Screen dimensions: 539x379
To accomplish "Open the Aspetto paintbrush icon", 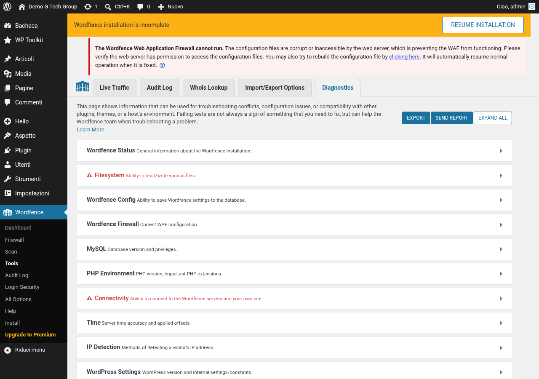I will [8, 136].
